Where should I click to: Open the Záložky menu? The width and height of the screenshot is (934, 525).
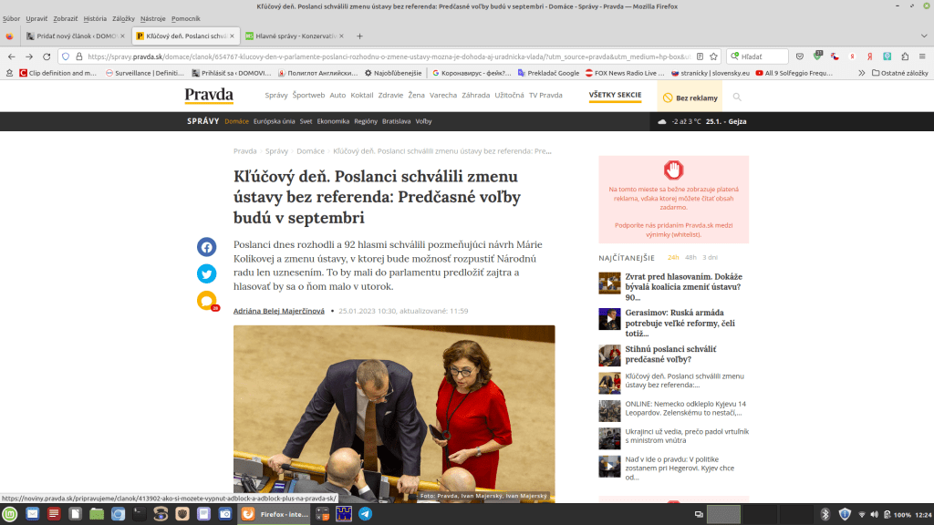(123, 18)
